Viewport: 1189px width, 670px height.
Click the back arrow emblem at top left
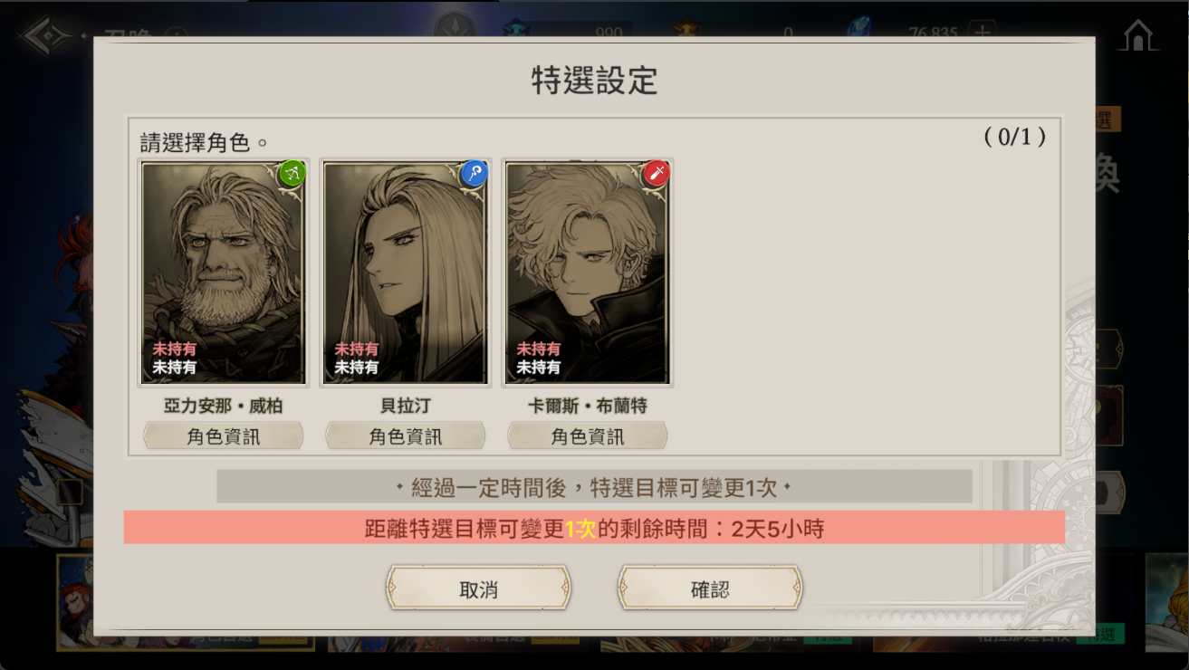point(43,35)
